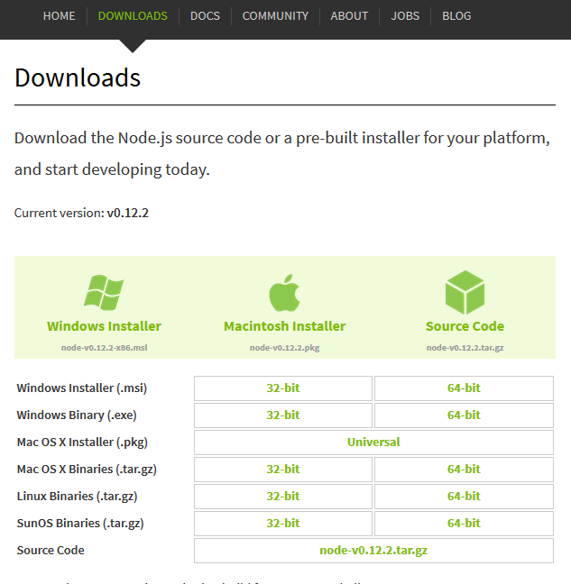
Task: Click the Downloads page heading
Action: tap(78, 78)
